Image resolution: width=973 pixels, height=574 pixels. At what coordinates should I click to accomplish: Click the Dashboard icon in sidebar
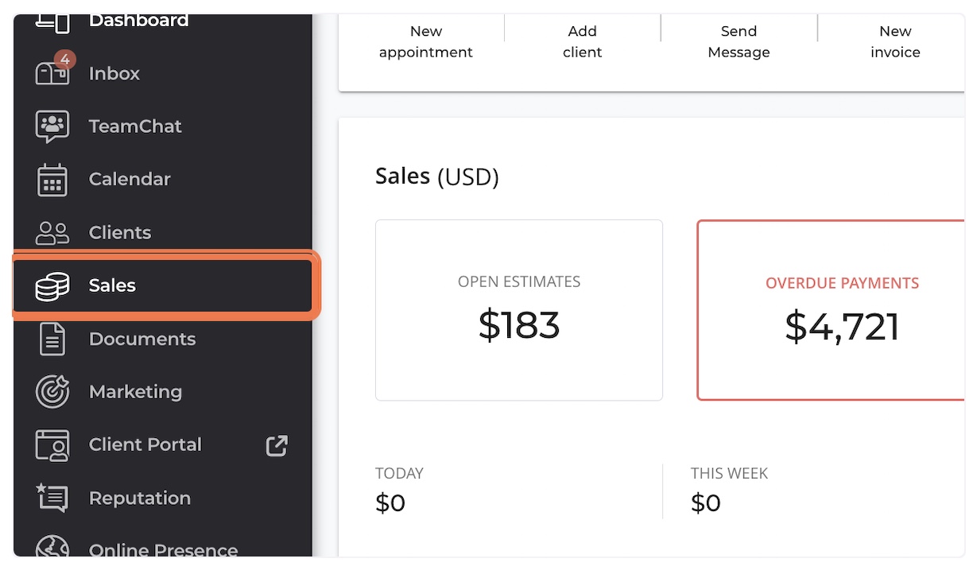pos(52,23)
